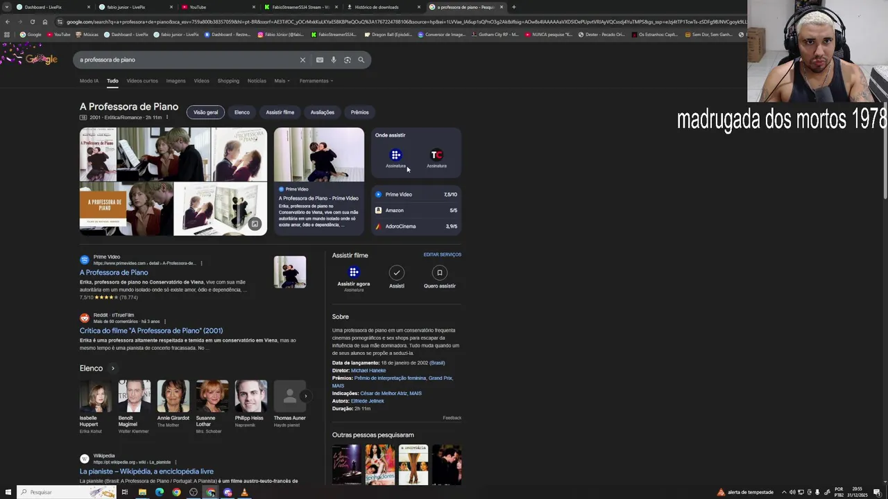The height and width of the screenshot is (499, 888).
Task: Open alerta de tempestade weather widget
Action: pos(745,492)
